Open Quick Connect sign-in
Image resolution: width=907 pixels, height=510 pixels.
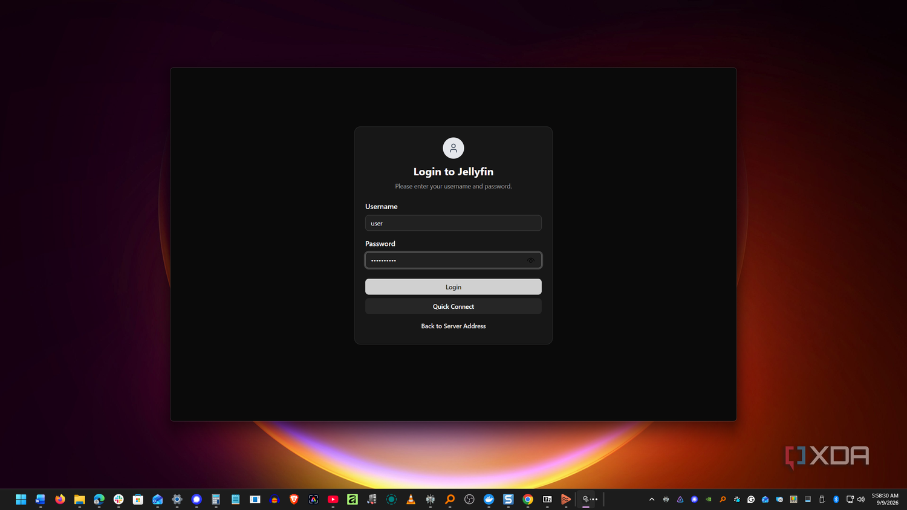point(453,306)
